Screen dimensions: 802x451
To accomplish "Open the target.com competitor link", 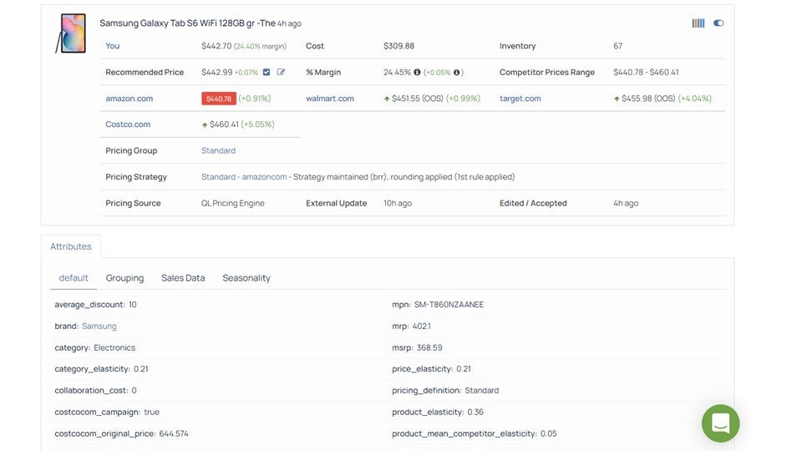I will 520,99.
